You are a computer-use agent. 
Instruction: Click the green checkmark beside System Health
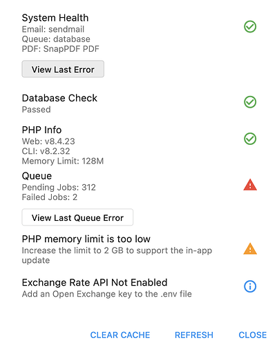[x=250, y=27]
